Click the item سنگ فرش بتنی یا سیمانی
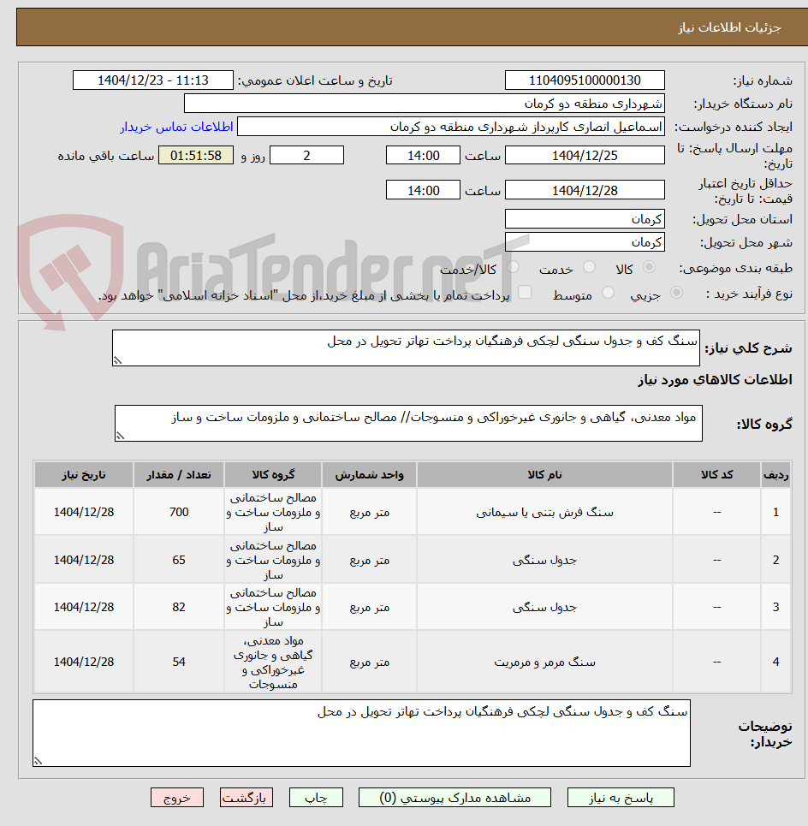The width and height of the screenshot is (808, 826). coord(544,512)
